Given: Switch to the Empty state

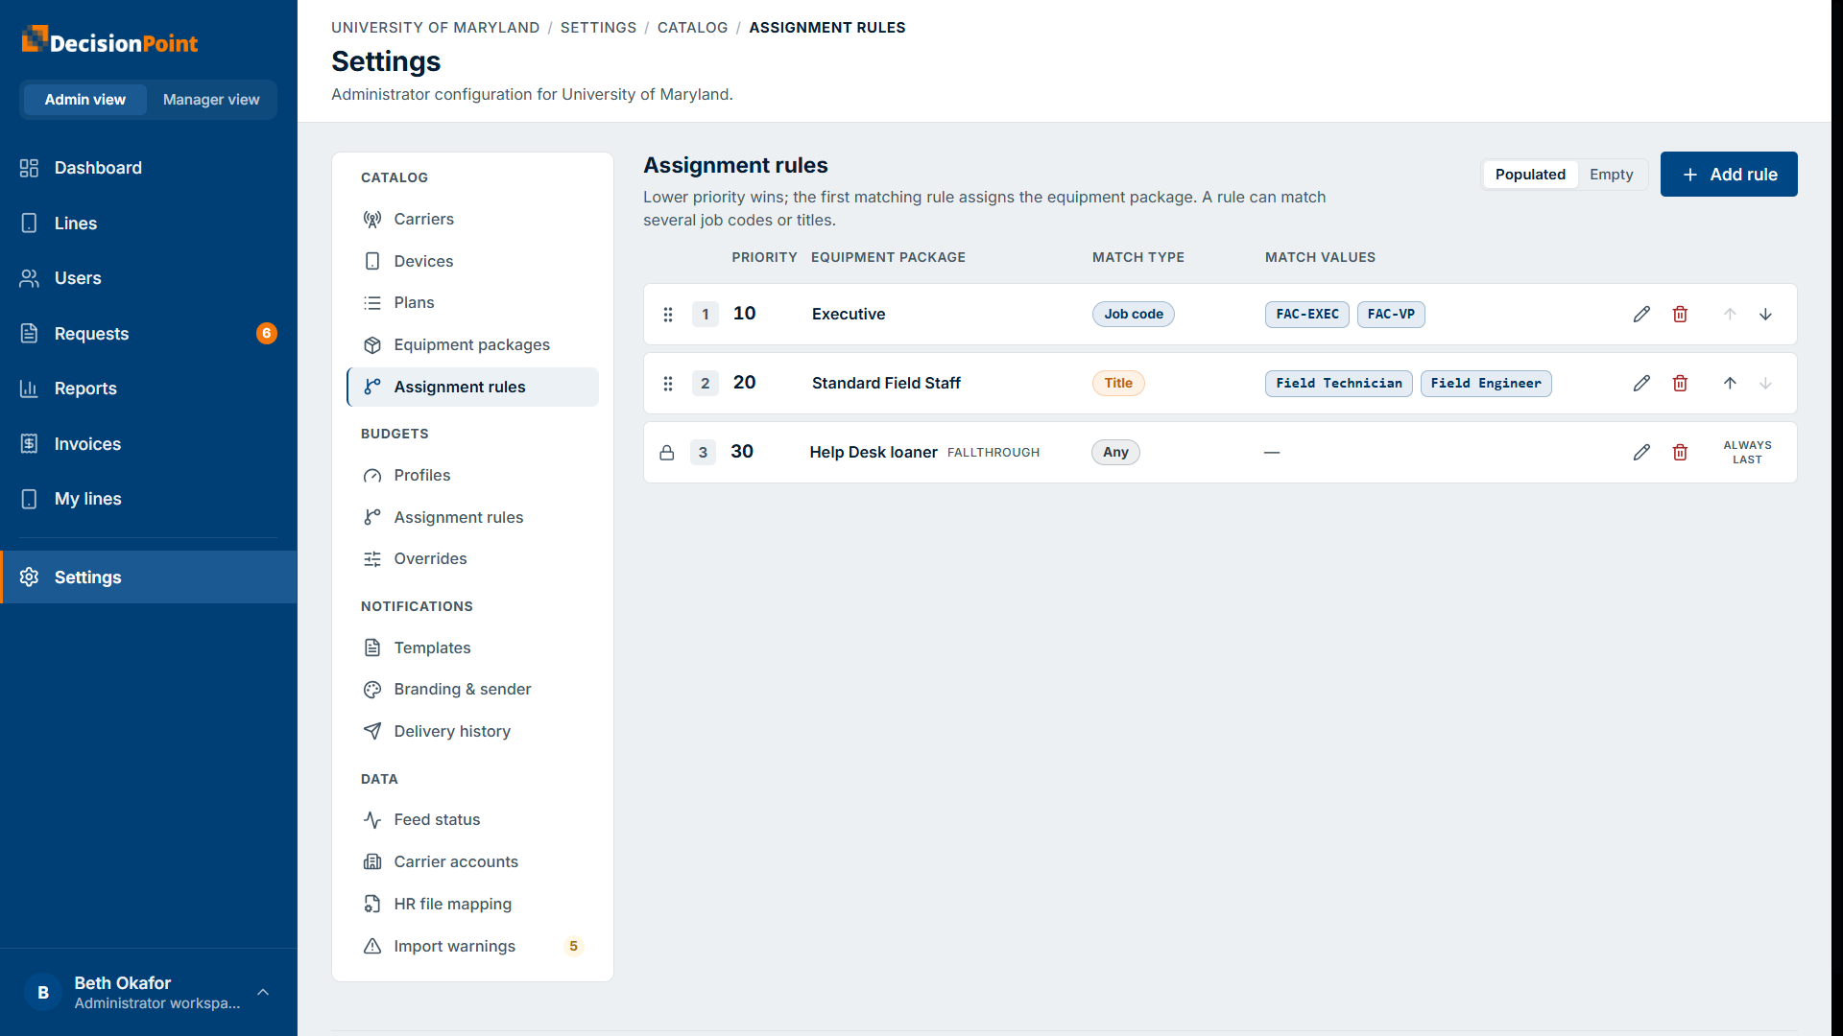Looking at the screenshot, I should coord(1611,175).
